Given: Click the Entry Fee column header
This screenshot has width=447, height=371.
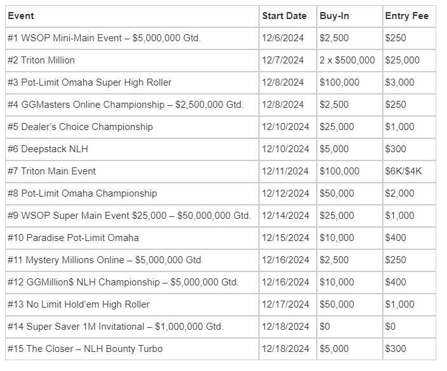Looking at the screenshot, I should click(x=406, y=16).
